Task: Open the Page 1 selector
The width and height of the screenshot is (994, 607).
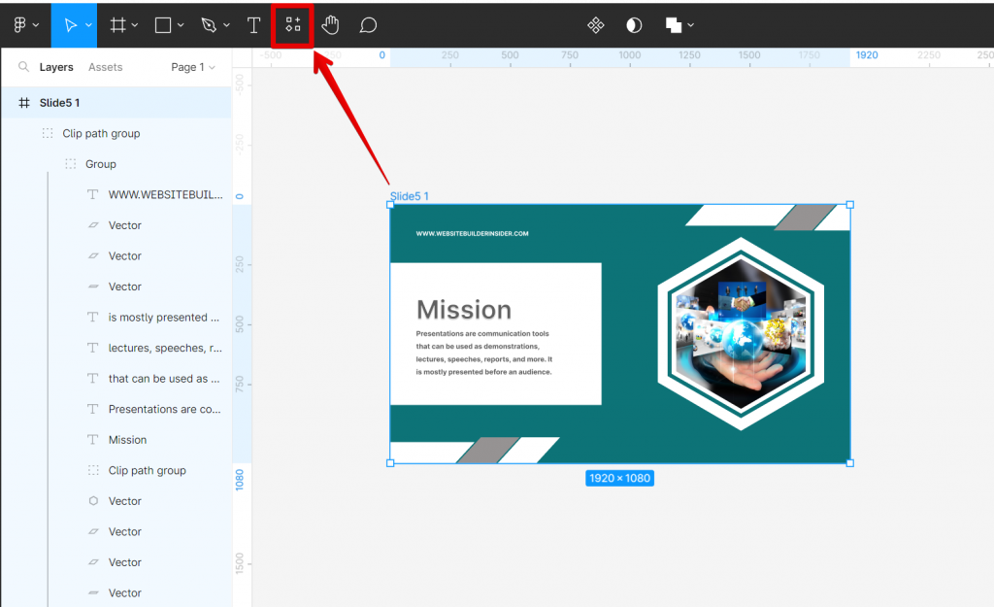Action: tap(192, 67)
